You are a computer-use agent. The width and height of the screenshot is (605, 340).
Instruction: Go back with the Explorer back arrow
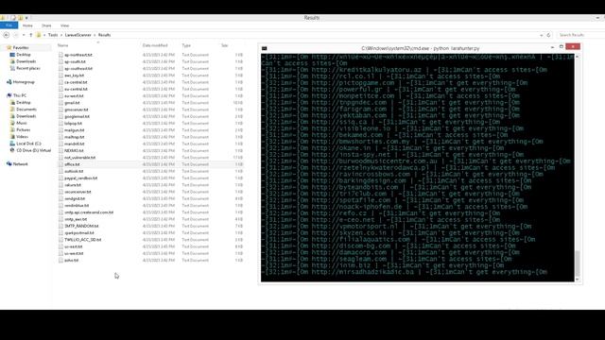point(7,35)
